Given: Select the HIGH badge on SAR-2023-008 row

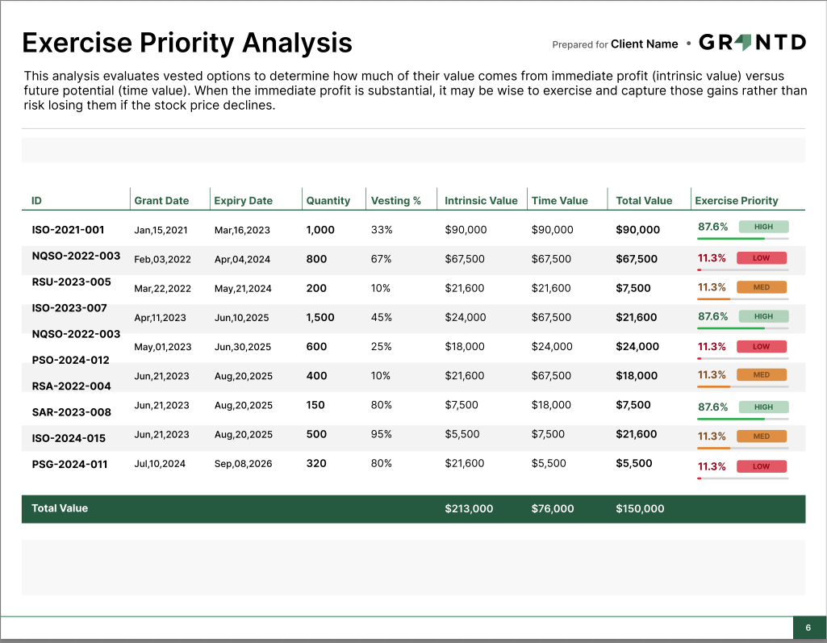Looking at the screenshot, I should click(x=762, y=406).
